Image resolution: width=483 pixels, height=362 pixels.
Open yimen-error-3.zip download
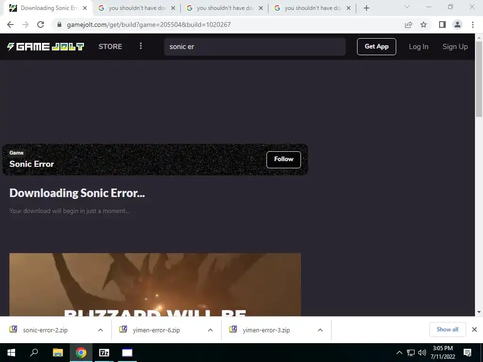[266, 330]
